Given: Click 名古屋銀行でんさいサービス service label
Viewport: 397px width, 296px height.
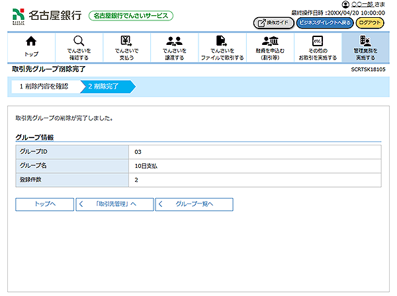Looking at the screenshot, I should pyautogui.click(x=130, y=15).
